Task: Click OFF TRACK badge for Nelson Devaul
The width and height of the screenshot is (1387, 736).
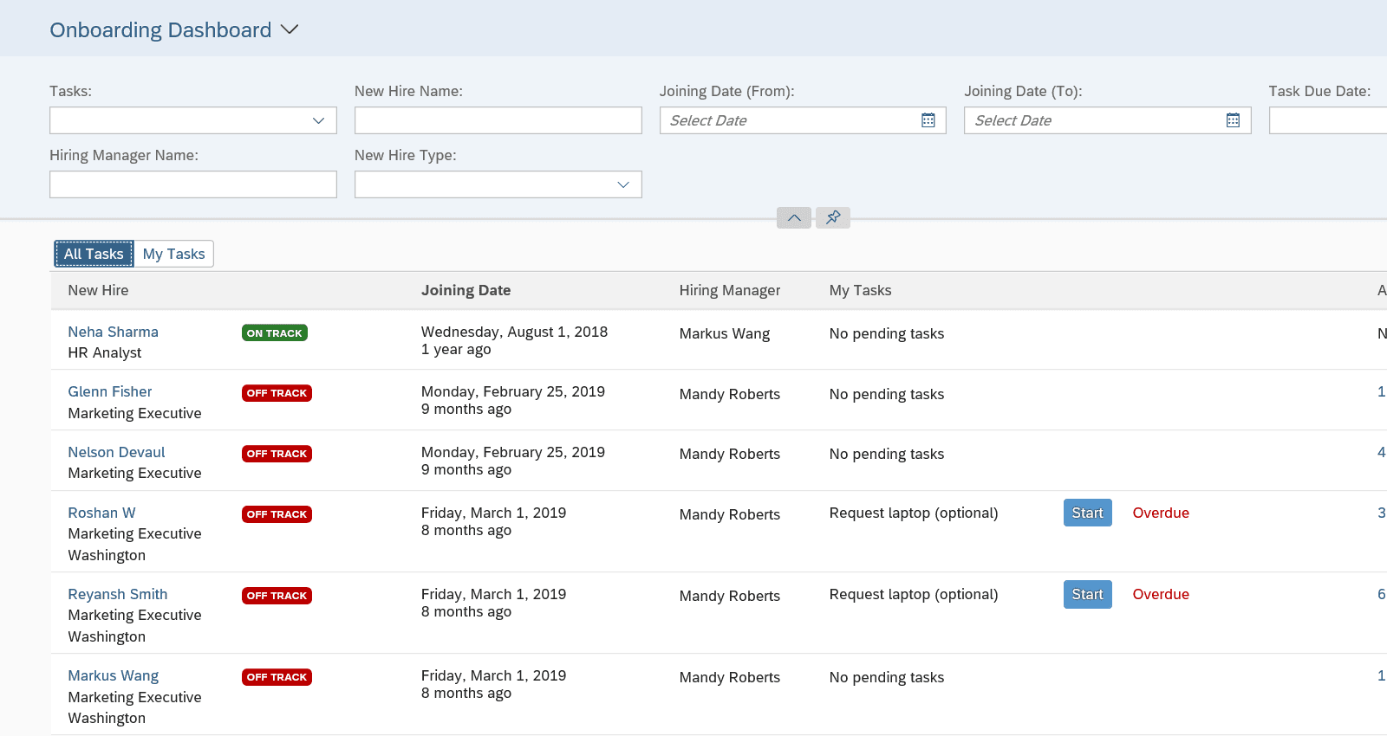Action: coord(277,454)
